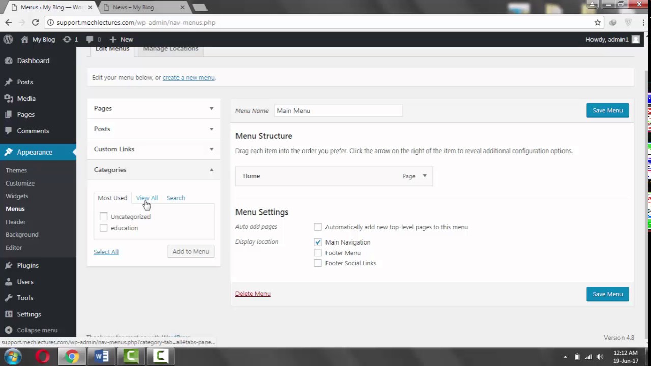Click the Plugins icon in sidebar

[9, 265]
